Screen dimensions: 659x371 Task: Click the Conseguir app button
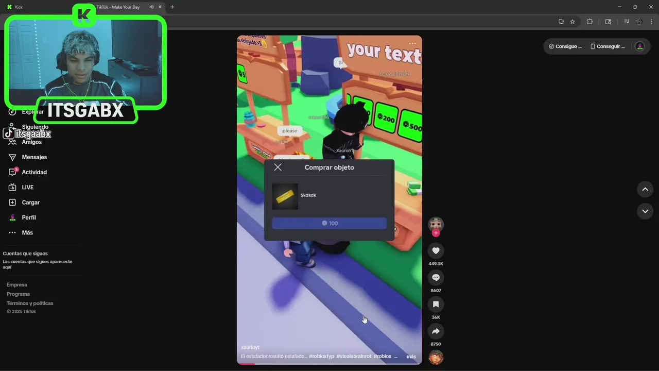pyautogui.click(x=608, y=46)
